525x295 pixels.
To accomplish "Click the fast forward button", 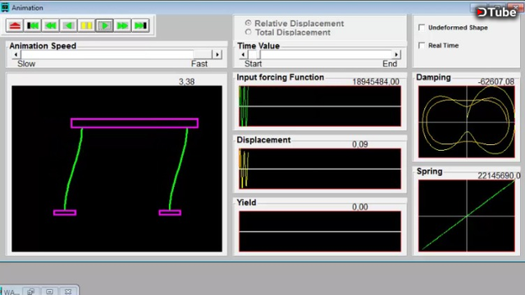I will pos(122,25).
